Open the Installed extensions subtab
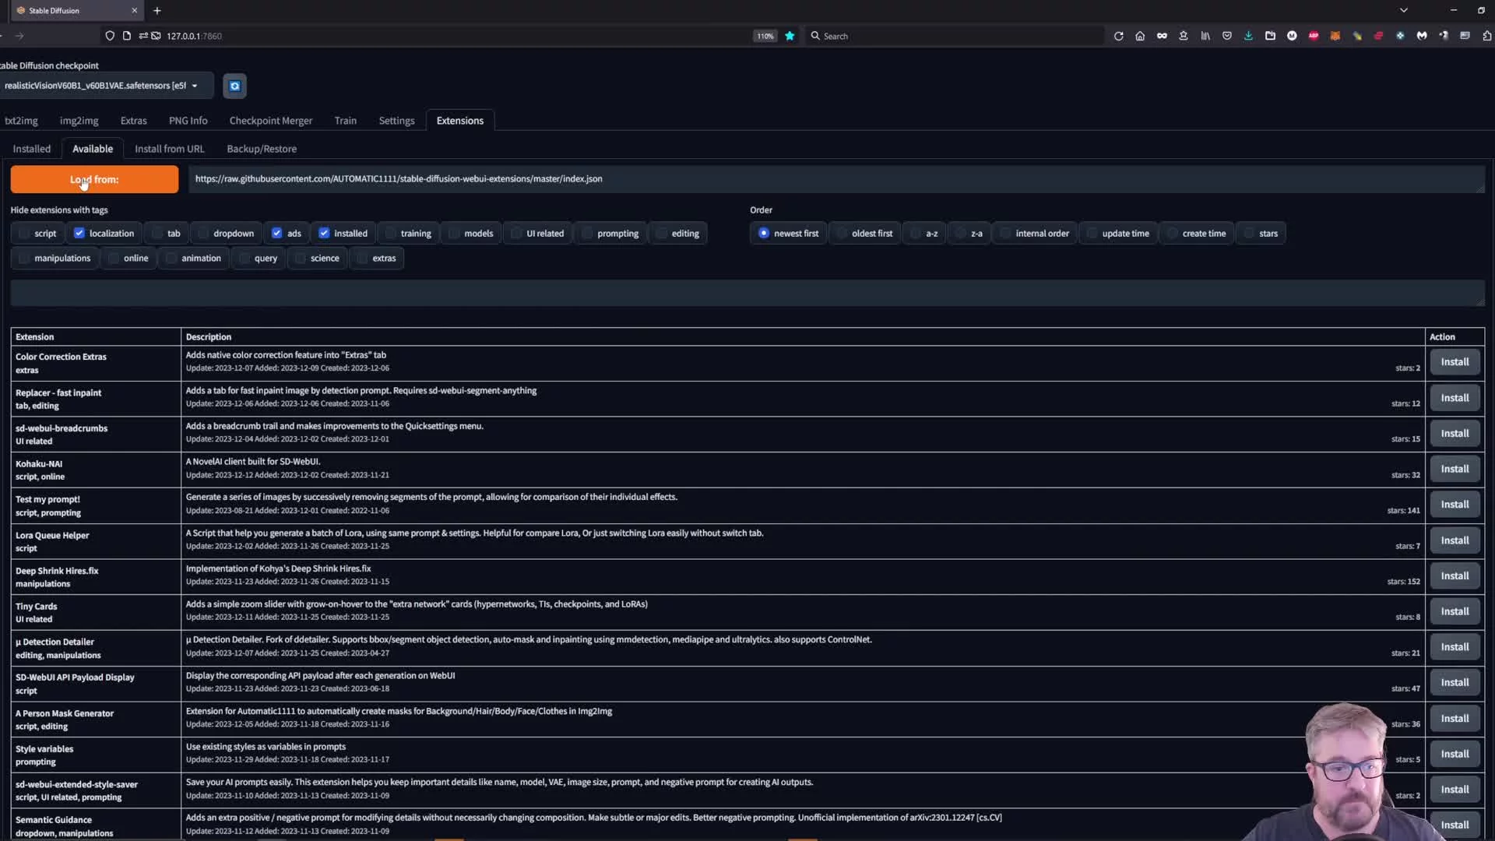The image size is (1495, 841). point(32,149)
